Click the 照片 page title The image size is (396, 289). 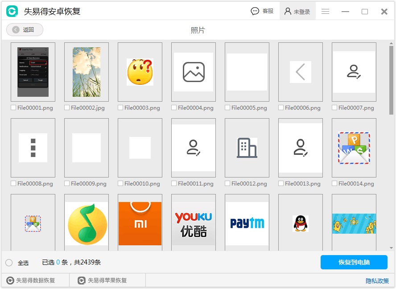point(198,30)
